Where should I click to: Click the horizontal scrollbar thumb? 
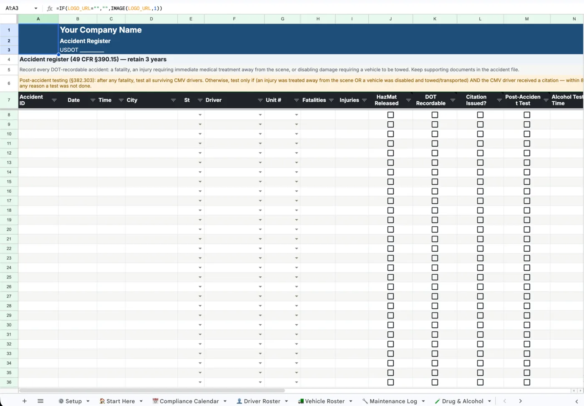click(152, 391)
